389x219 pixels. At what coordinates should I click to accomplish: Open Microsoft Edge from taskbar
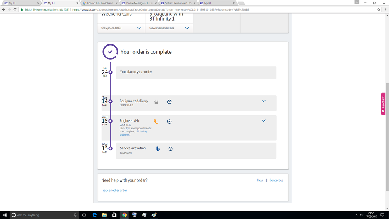[x=95, y=215]
